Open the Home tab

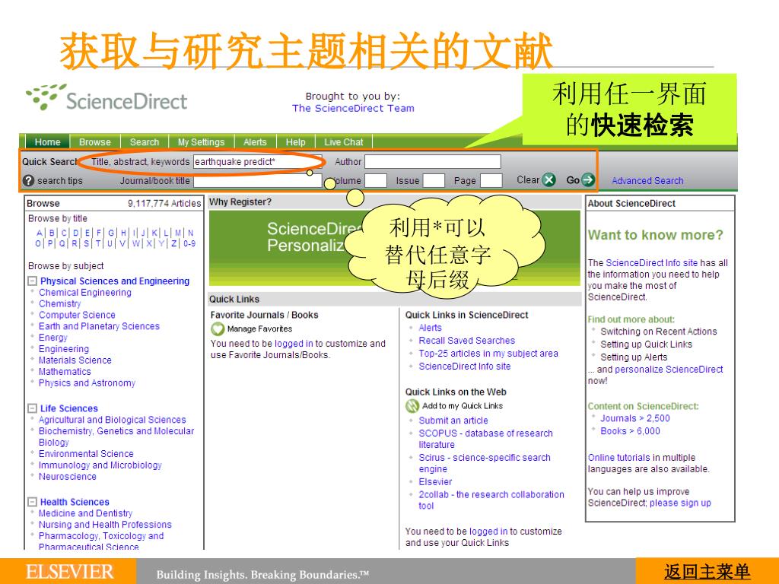tap(47, 142)
